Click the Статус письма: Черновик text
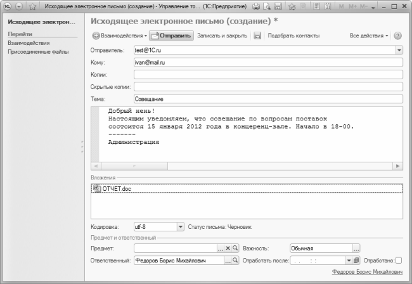This screenshot has width=412, height=284. (220, 227)
